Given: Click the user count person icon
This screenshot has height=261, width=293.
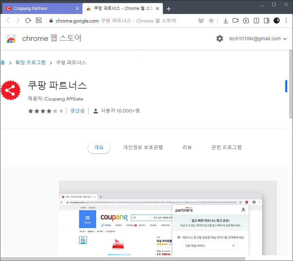Looking at the screenshot, I should (x=95, y=111).
